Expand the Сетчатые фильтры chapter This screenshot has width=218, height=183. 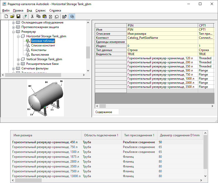13,69
